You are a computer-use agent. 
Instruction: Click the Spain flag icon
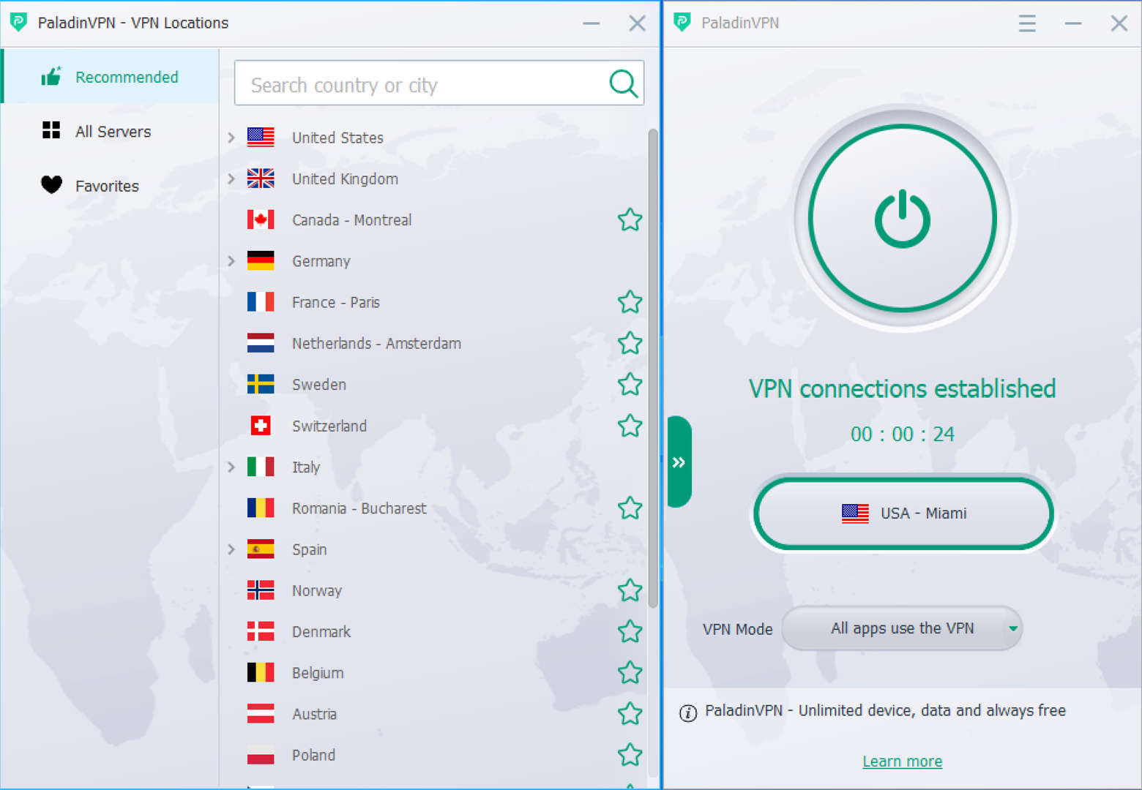pos(261,549)
